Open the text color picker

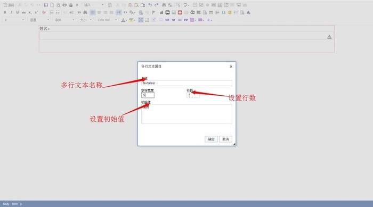point(124,20)
